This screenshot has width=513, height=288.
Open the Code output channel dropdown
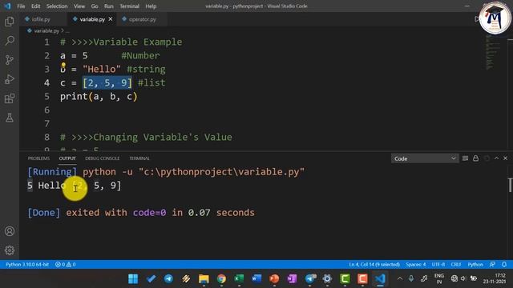[x=425, y=158]
